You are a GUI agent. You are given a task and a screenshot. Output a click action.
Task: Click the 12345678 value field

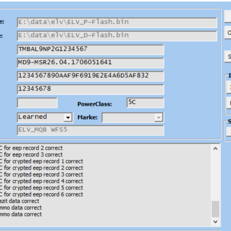click(x=91, y=89)
